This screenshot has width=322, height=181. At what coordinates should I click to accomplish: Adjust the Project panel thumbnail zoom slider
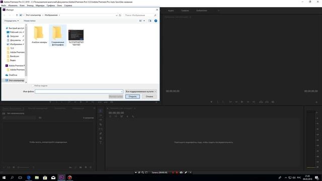pos(23,167)
